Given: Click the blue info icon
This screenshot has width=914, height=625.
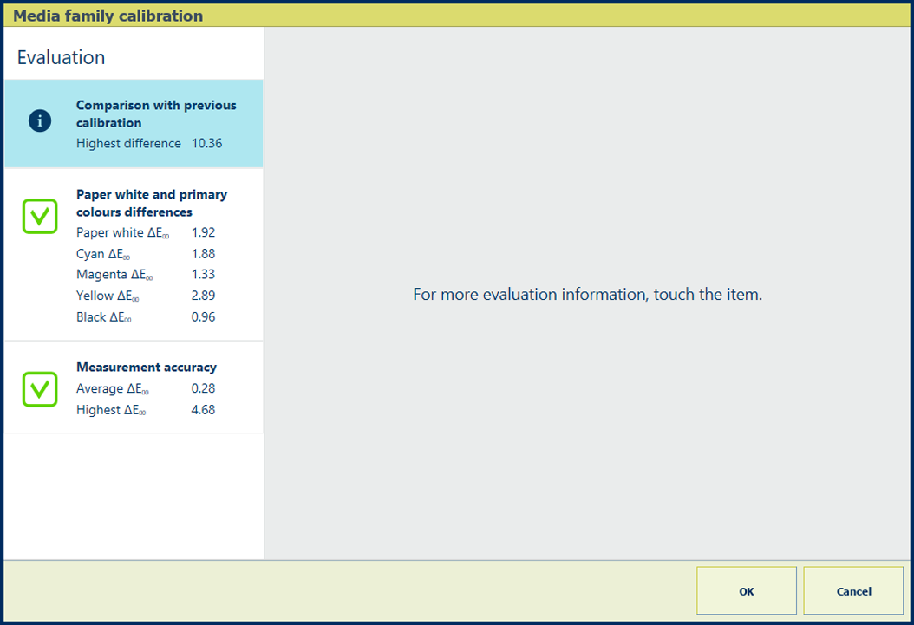Looking at the screenshot, I should pos(40,121).
